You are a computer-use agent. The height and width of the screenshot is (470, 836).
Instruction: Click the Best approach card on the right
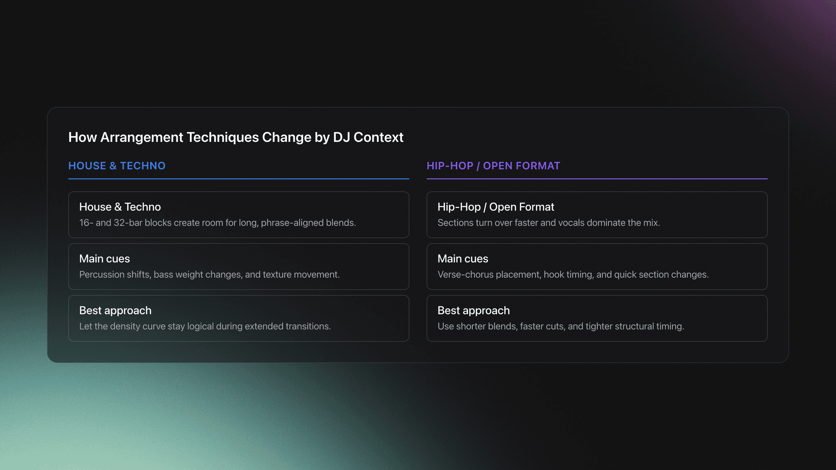tap(597, 318)
